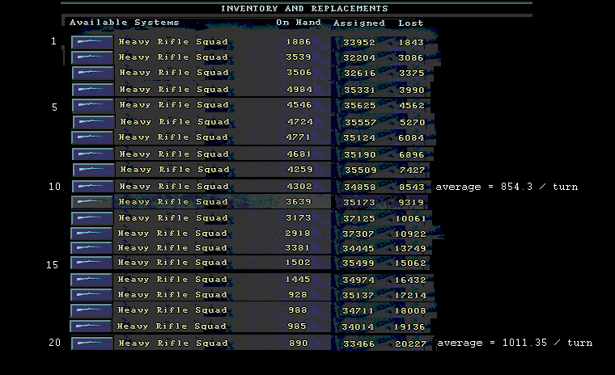Click the Lost column header
615x375 pixels.
(x=411, y=23)
